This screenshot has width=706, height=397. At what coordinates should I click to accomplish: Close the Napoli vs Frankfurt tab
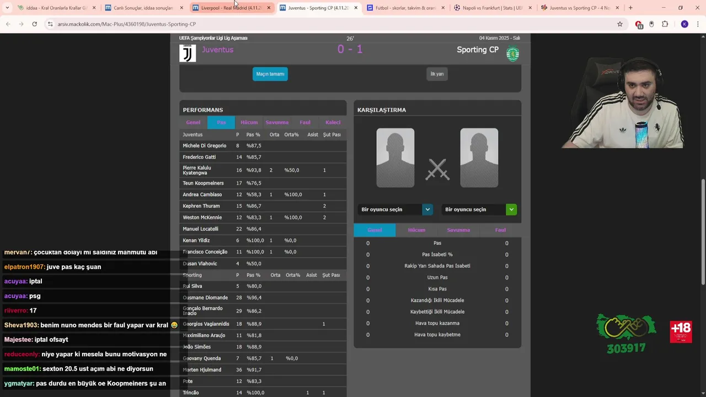click(530, 8)
